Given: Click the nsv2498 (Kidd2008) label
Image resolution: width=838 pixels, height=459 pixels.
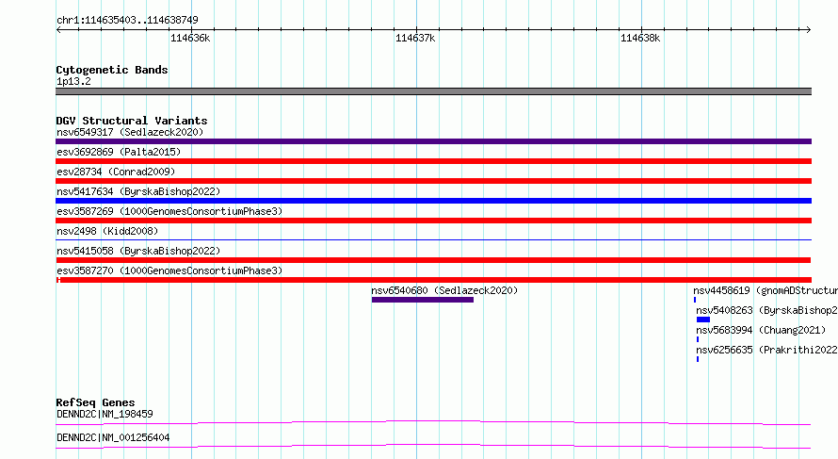Looking at the screenshot, I should tap(107, 231).
